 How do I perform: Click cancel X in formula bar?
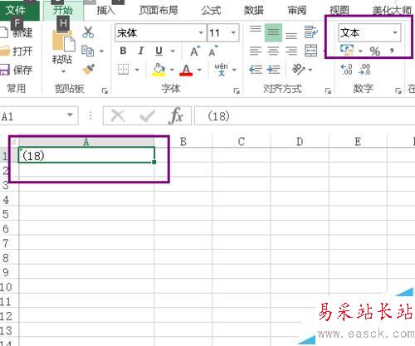click(118, 116)
